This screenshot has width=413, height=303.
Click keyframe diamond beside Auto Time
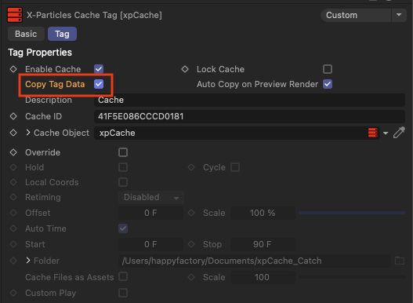[x=13, y=228]
